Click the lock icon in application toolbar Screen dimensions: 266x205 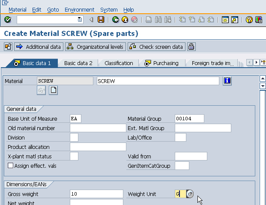[191, 47]
